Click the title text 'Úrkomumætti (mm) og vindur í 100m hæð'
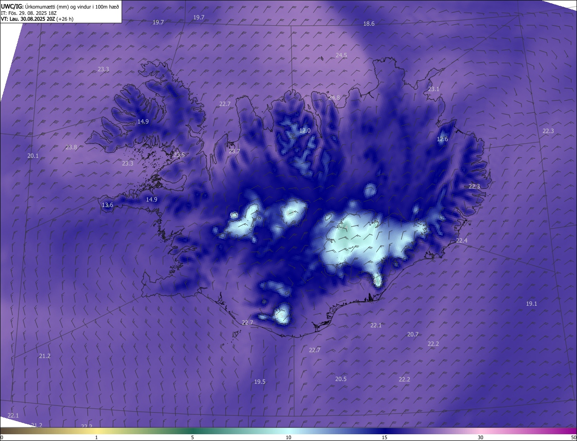577x441 pixels. pos(72,6)
